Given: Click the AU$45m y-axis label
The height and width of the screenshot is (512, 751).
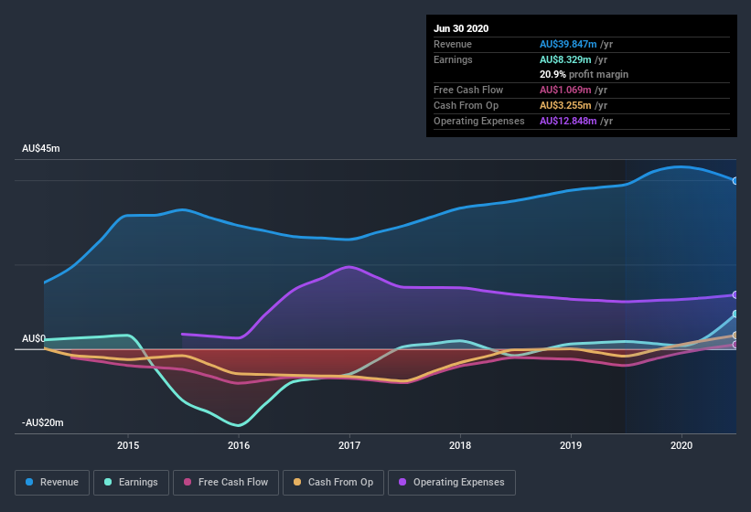Looking at the screenshot, I should pyautogui.click(x=41, y=148).
